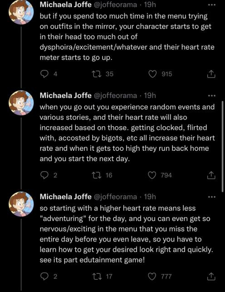Open Michaela Joffe profile from first tweet name
225x292 pixels.
point(65,5)
